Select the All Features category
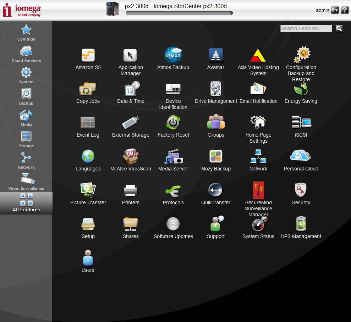The height and width of the screenshot is (322, 351). [26, 203]
